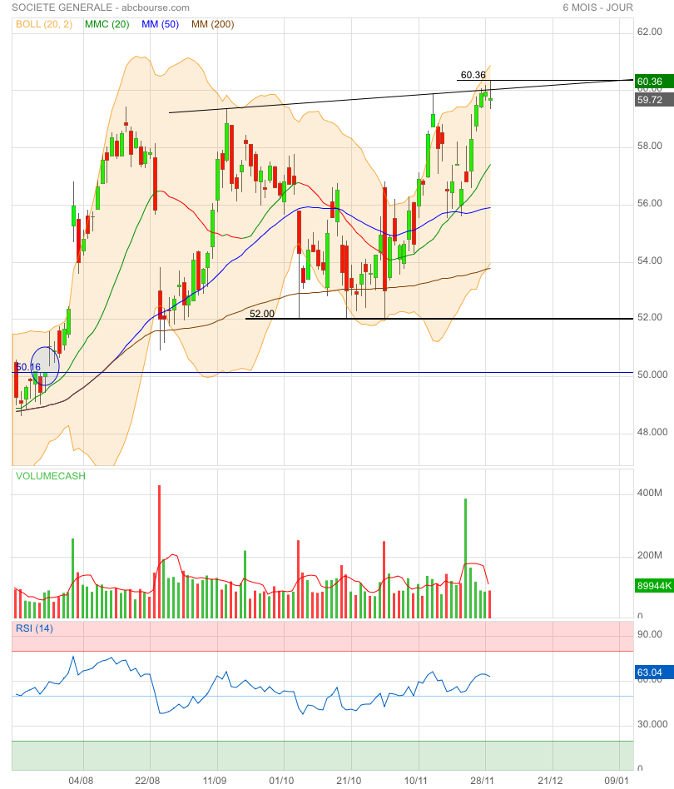Click the blue circle near 50.16
This screenshot has width=674, height=789.
click(x=44, y=366)
